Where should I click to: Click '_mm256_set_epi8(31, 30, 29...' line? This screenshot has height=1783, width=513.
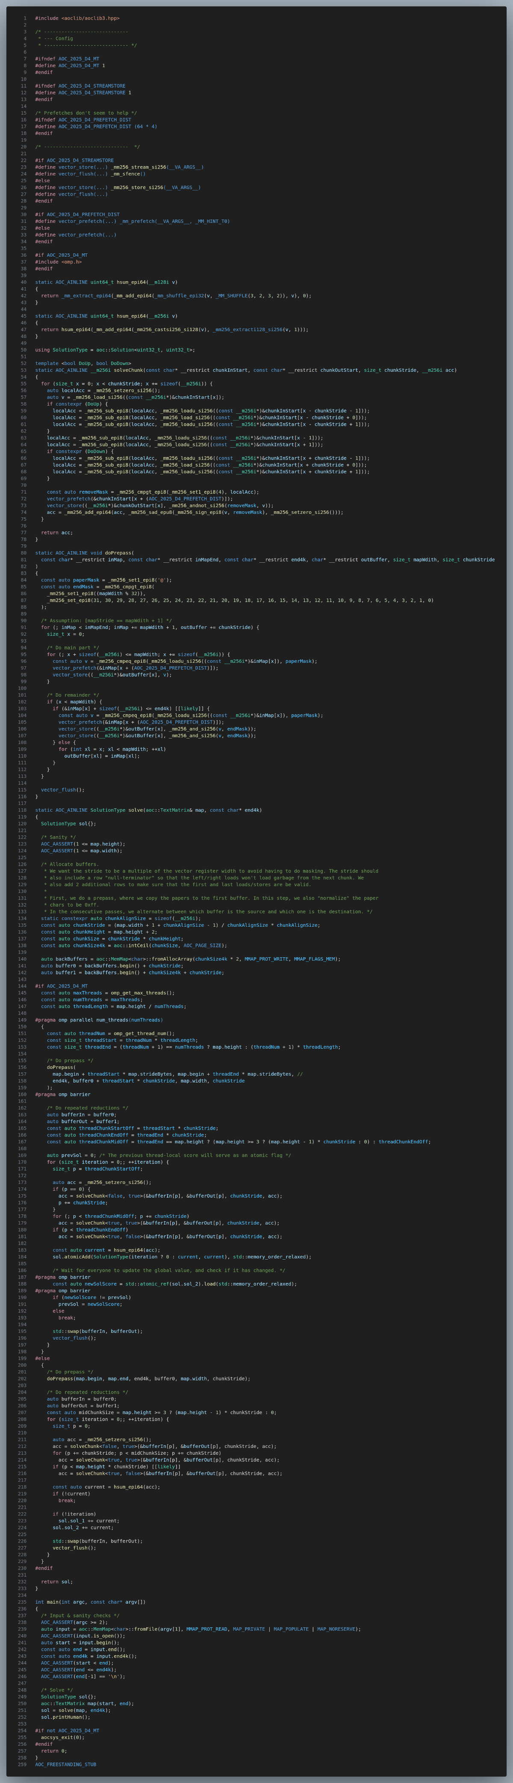coord(240,601)
